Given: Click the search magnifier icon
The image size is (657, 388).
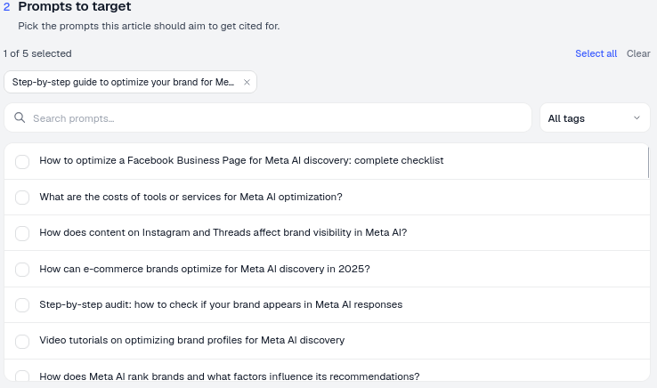Looking at the screenshot, I should (x=20, y=117).
